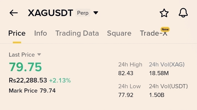Open the Last Price type dropdown
The width and height of the screenshot is (197, 110).
(x=39, y=54)
